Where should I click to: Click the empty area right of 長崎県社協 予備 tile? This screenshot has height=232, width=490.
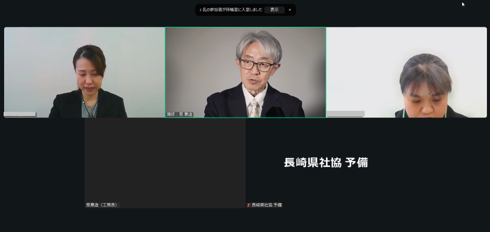[449, 162]
